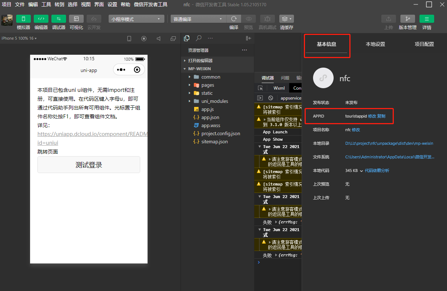447x291 pixels.
Task: Click the search icon in explorer bar
Action: pyautogui.click(x=199, y=38)
